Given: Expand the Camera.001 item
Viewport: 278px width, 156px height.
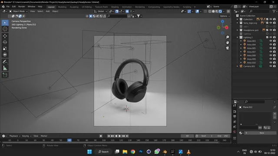Looking at the screenshot, I should [x=238, y=66].
